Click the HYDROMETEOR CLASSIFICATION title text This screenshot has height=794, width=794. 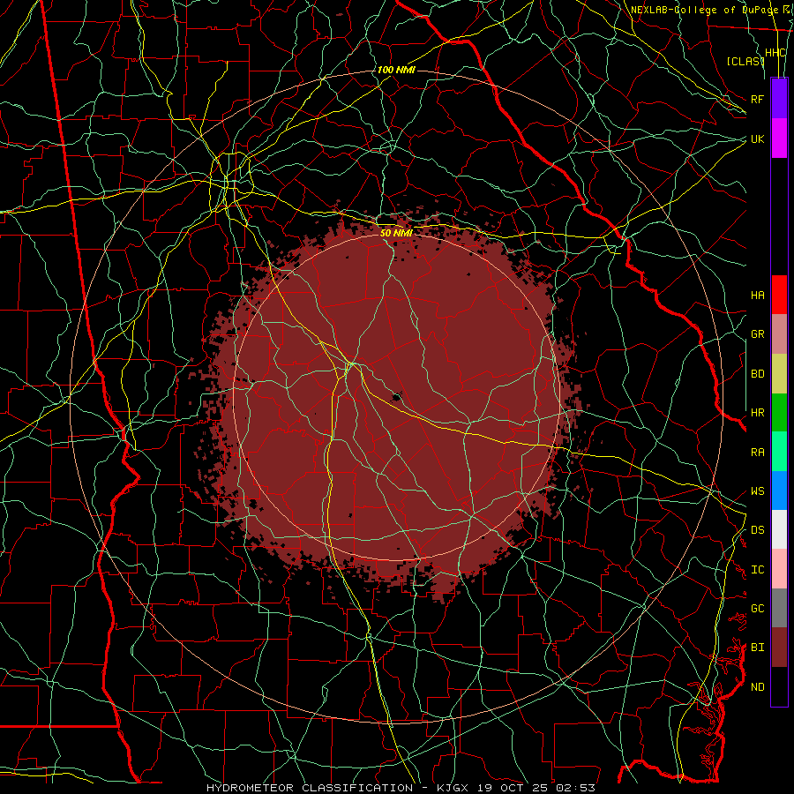[310, 788]
